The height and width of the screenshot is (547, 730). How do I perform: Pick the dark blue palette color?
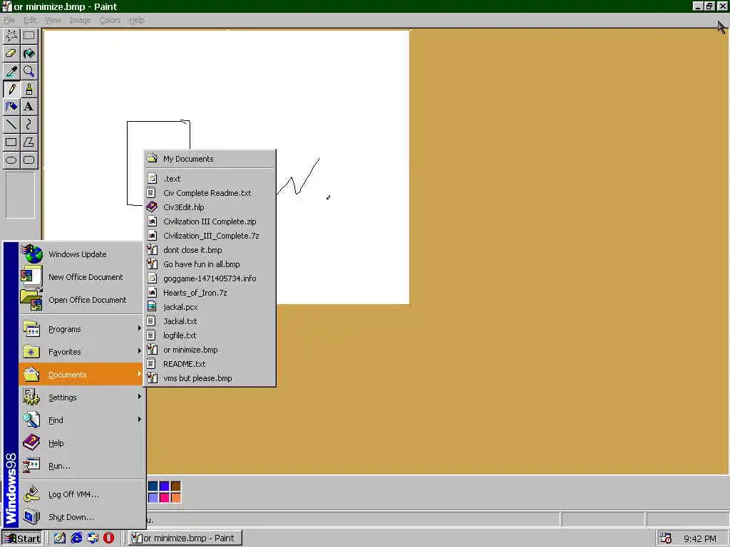[153, 486]
